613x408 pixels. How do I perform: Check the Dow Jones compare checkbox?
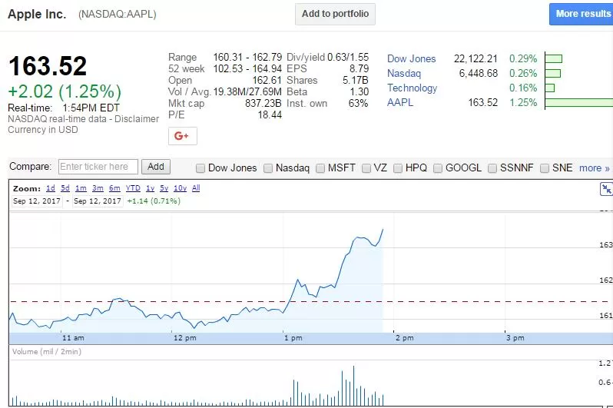pos(200,168)
